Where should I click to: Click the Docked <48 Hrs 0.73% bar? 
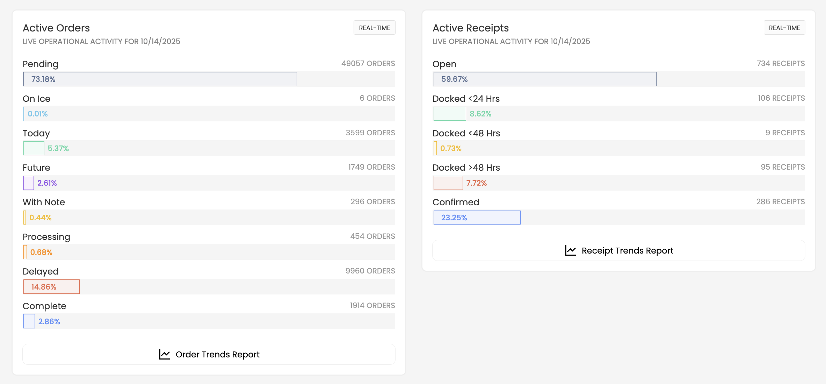pyautogui.click(x=435, y=148)
